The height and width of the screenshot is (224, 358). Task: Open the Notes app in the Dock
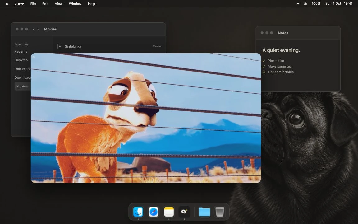pyautogui.click(x=169, y=212)
